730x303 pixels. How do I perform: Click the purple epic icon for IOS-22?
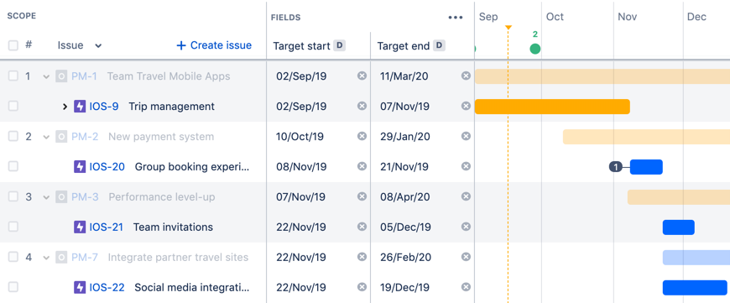pyautogui.click(x=80, y=288)
